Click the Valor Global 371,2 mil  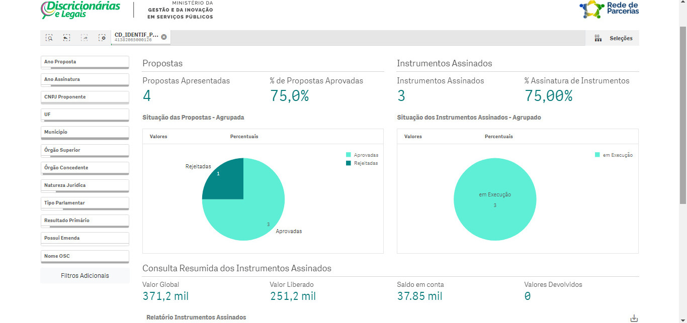(165, 296)
